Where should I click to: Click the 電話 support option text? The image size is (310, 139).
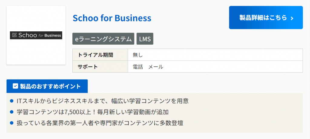pyautogui.click(x=138, y=67)
